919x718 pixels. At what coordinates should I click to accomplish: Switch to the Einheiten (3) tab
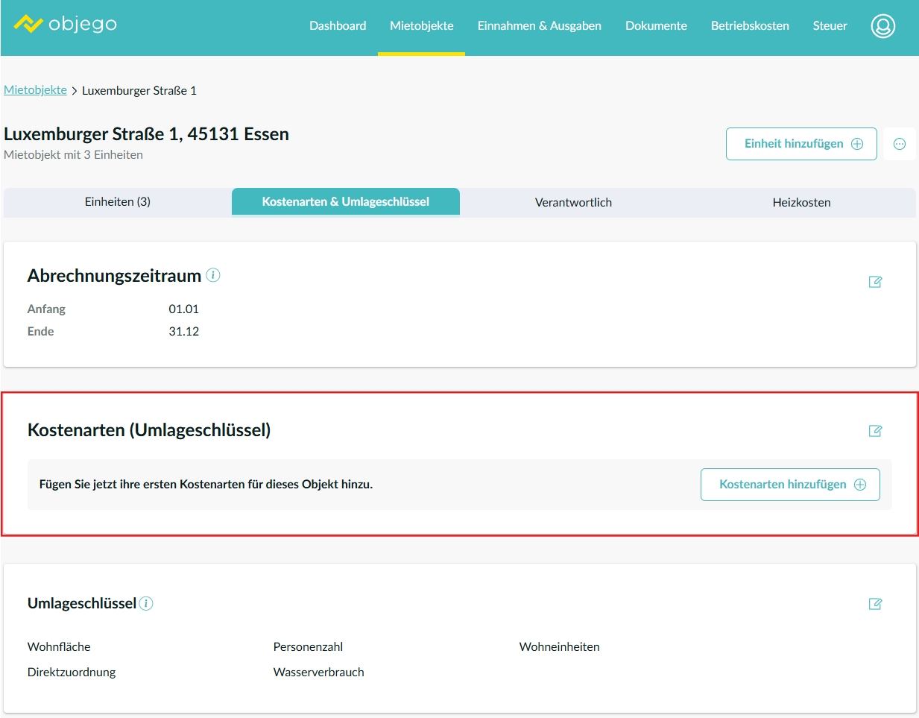pos(118,202)
